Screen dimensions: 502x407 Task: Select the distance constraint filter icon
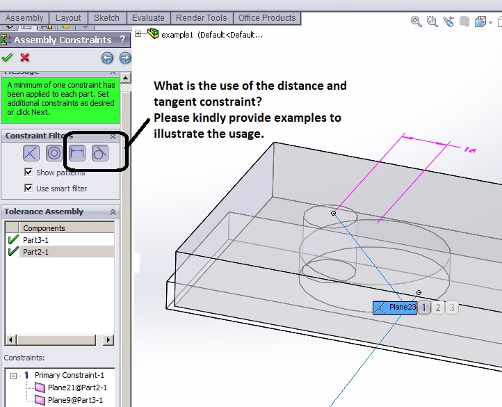coord(77,153)
